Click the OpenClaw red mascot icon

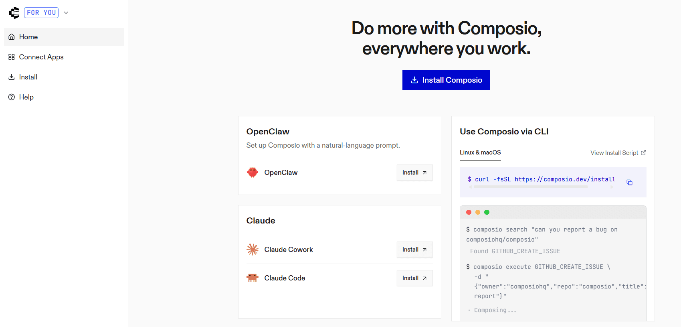tap(253, 173)
